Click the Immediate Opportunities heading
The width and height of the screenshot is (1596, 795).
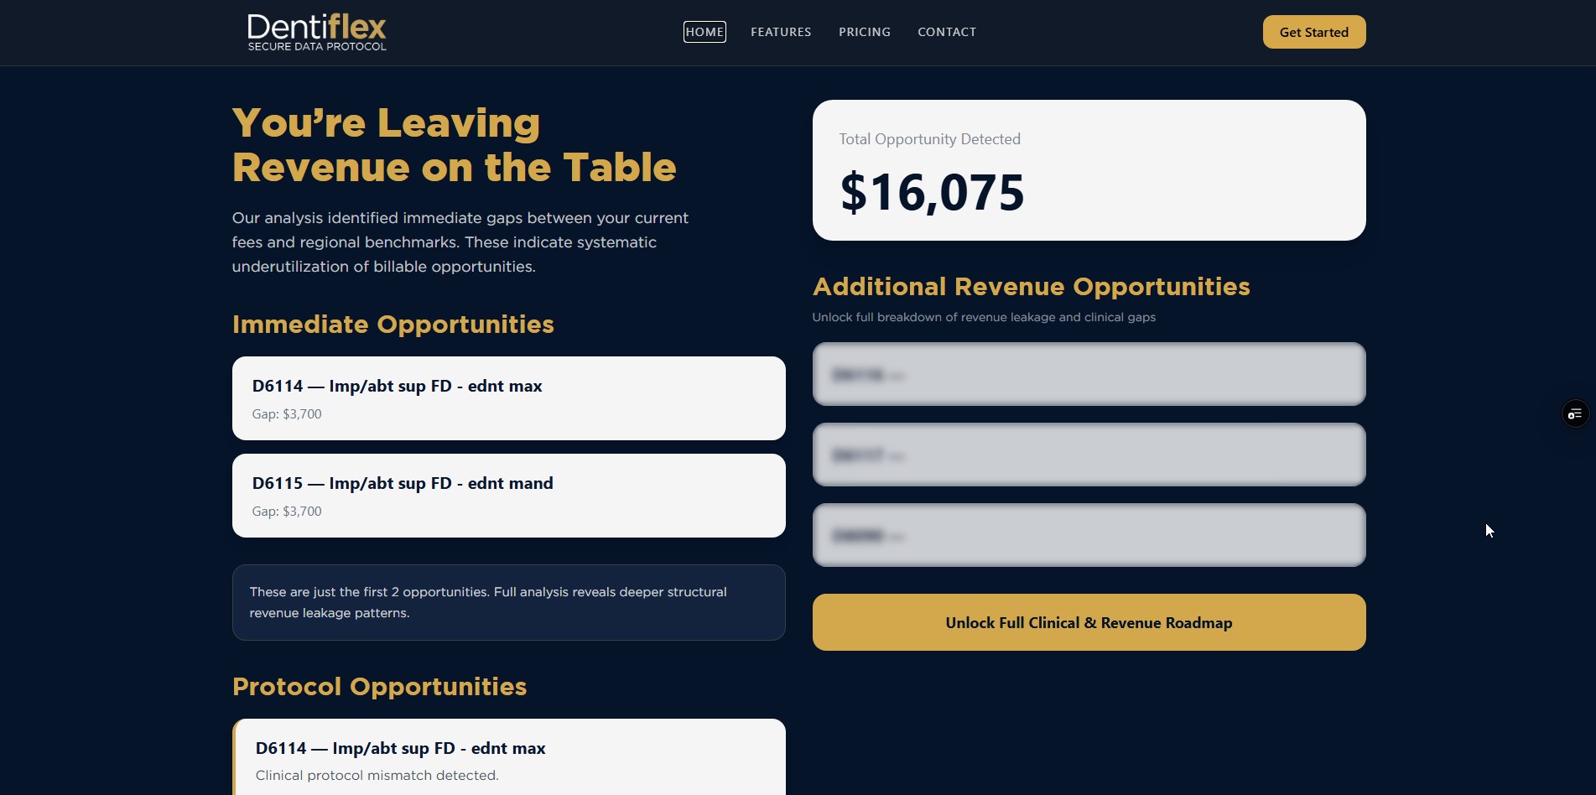coord(393,325)
